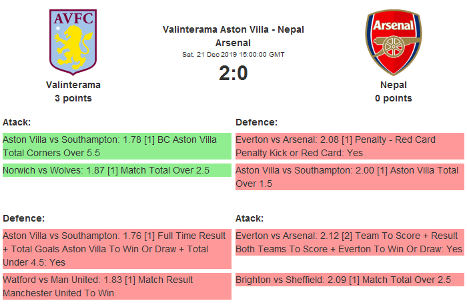This screenshot has width=467, height=307.
Task: Select Aston Villa Total Over 1.5 bet
Action: (349, 177)
